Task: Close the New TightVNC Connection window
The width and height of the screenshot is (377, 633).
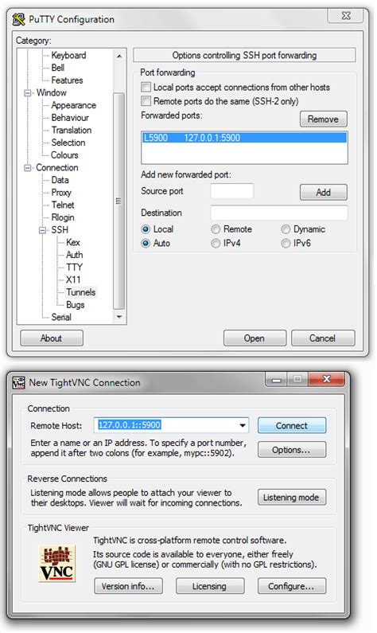Action: [326, 379]
